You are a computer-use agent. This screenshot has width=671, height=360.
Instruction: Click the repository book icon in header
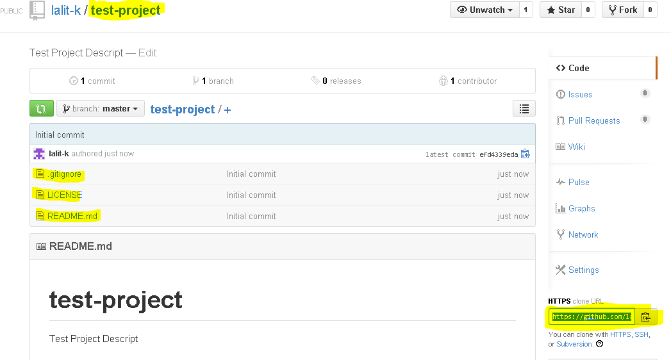point(37,10)
